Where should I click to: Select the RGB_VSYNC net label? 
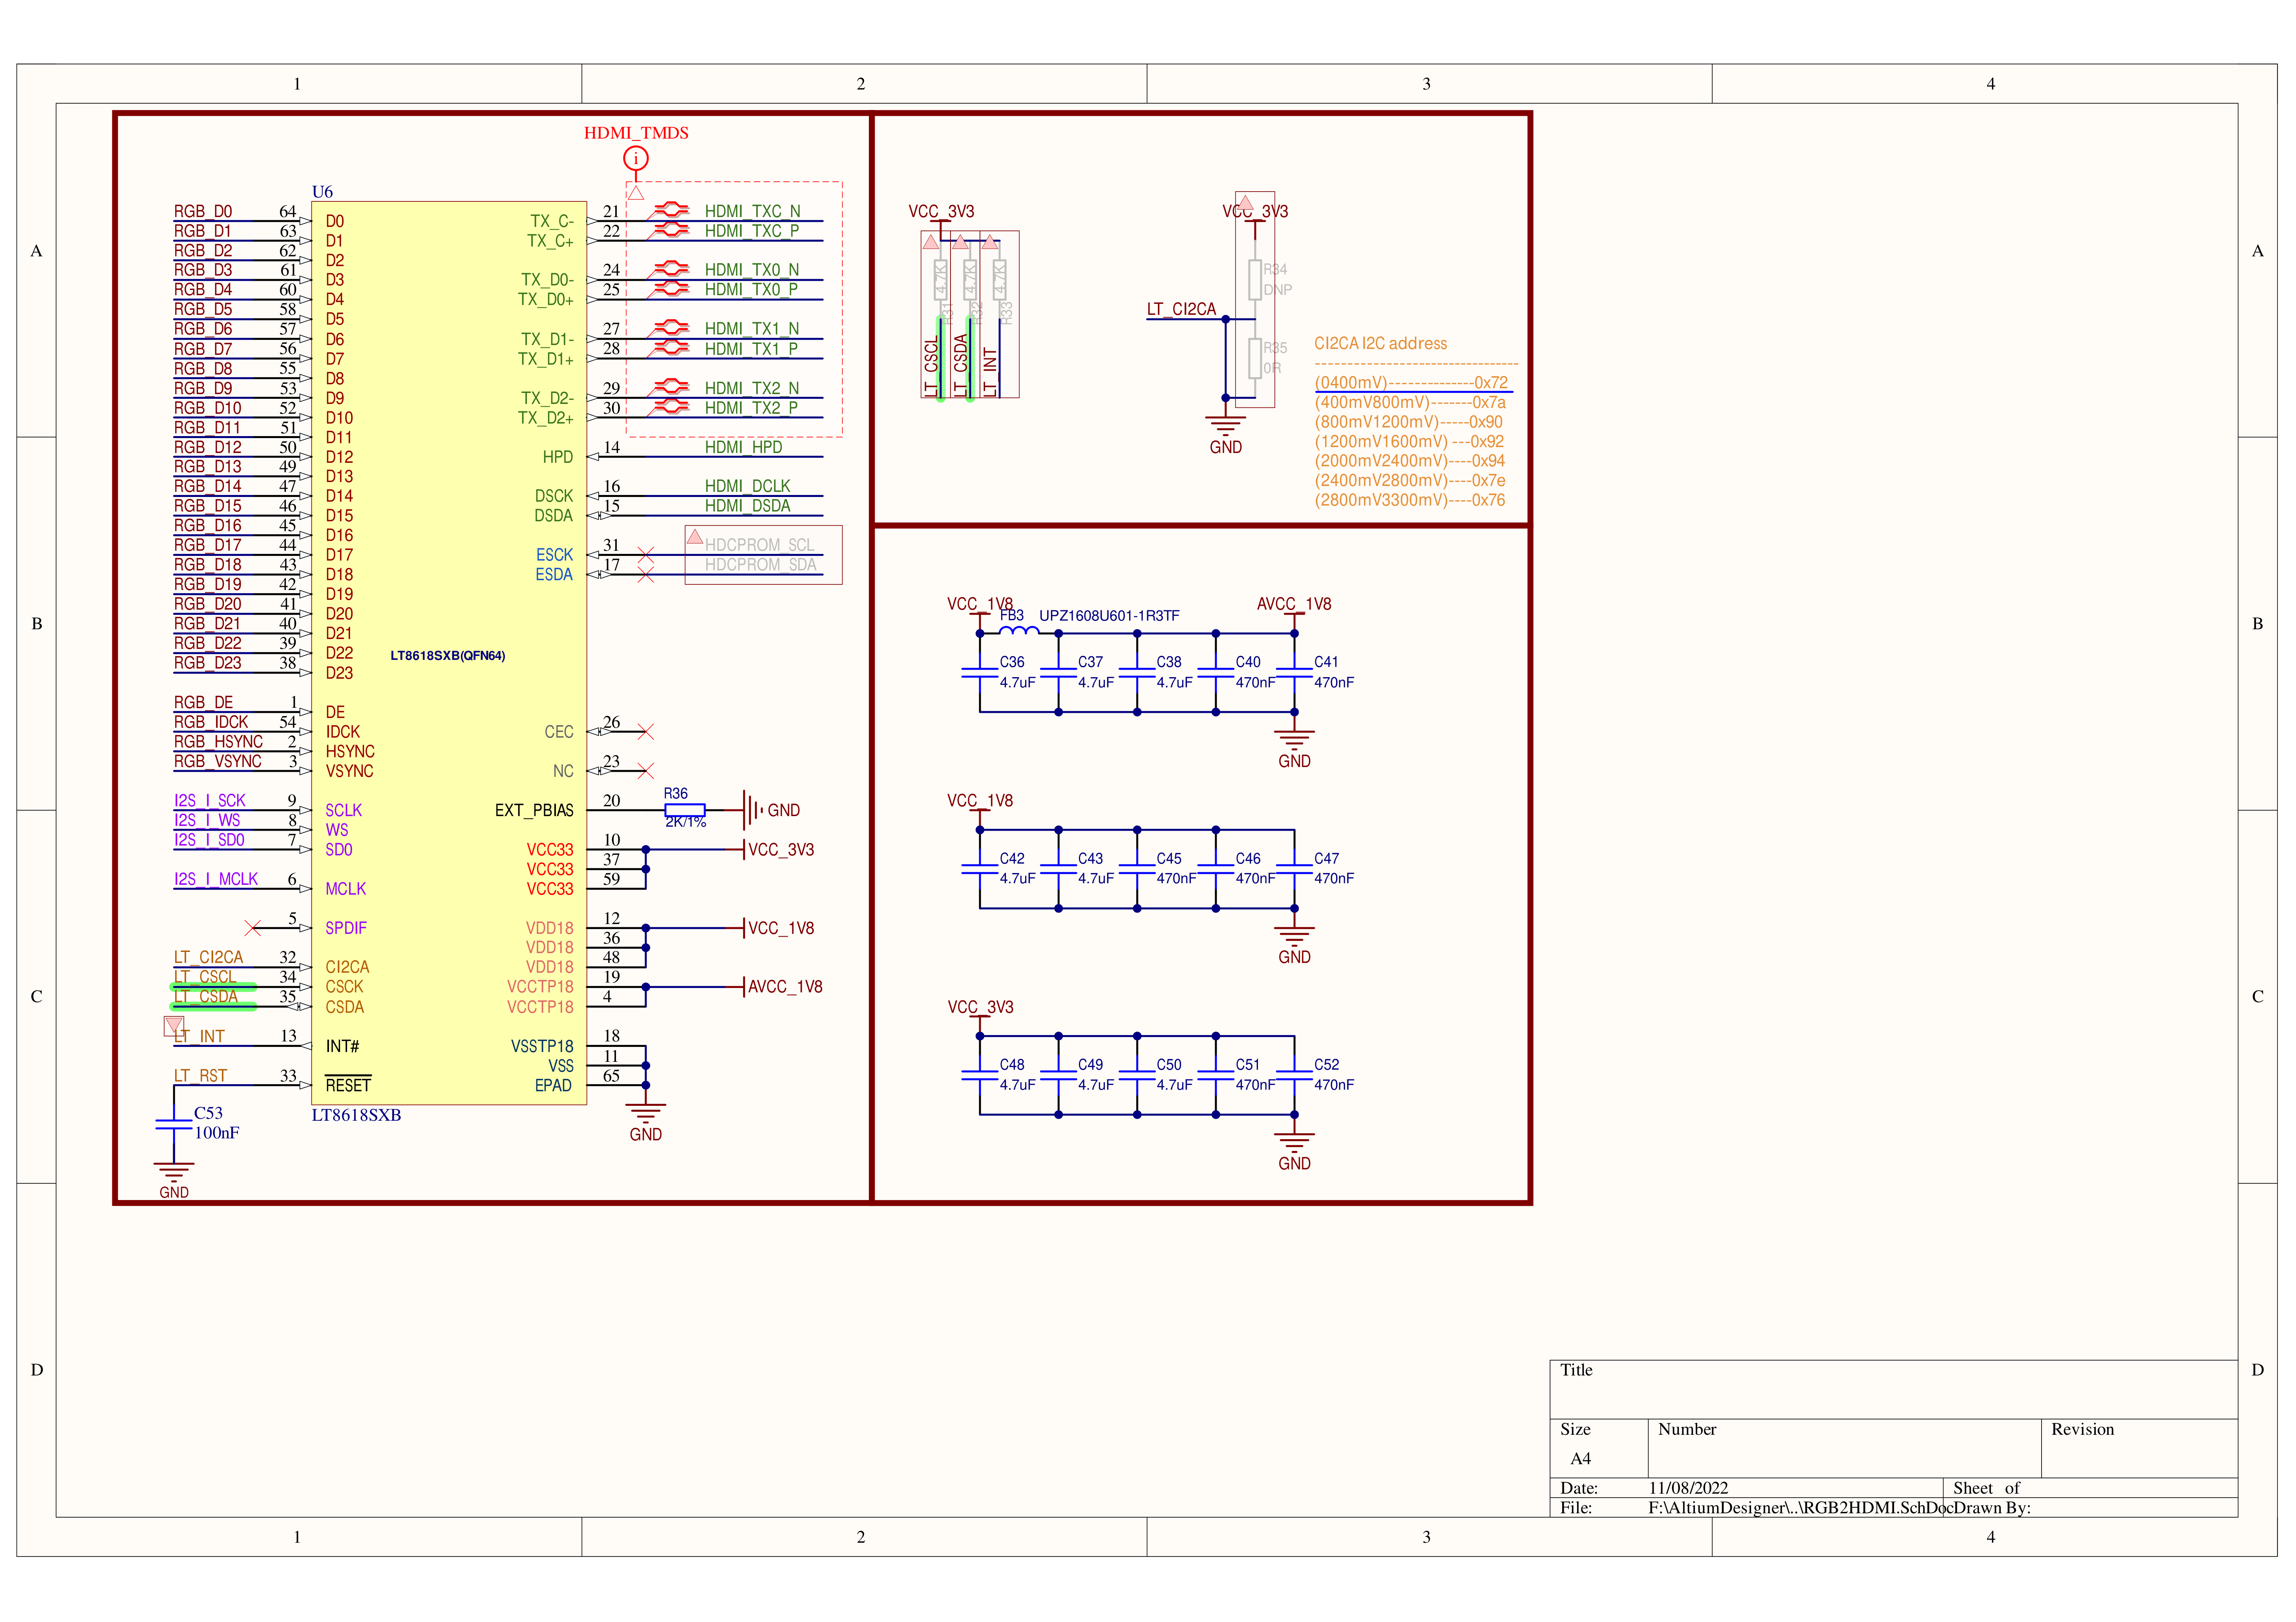tap(218, 761)
